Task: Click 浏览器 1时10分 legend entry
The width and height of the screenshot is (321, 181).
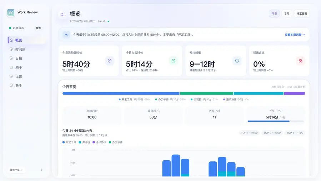Action: click(204, 99)
